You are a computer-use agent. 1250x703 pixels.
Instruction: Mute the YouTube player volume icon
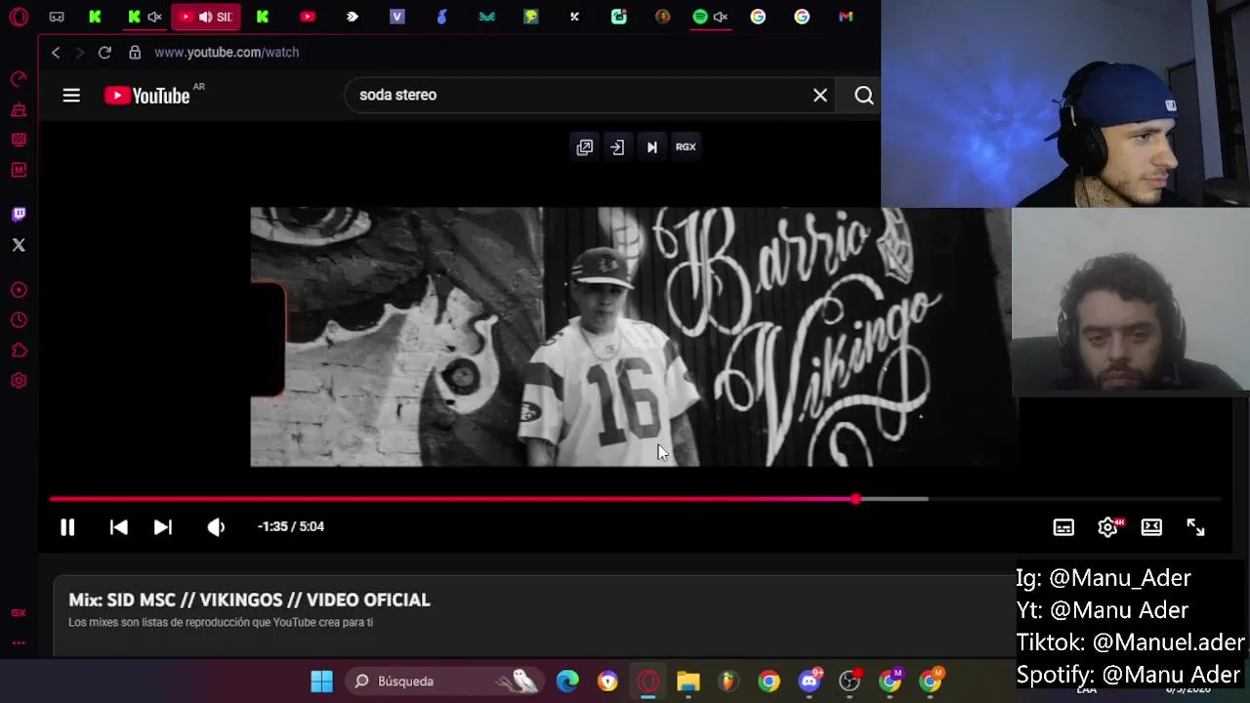pos(216,527)
